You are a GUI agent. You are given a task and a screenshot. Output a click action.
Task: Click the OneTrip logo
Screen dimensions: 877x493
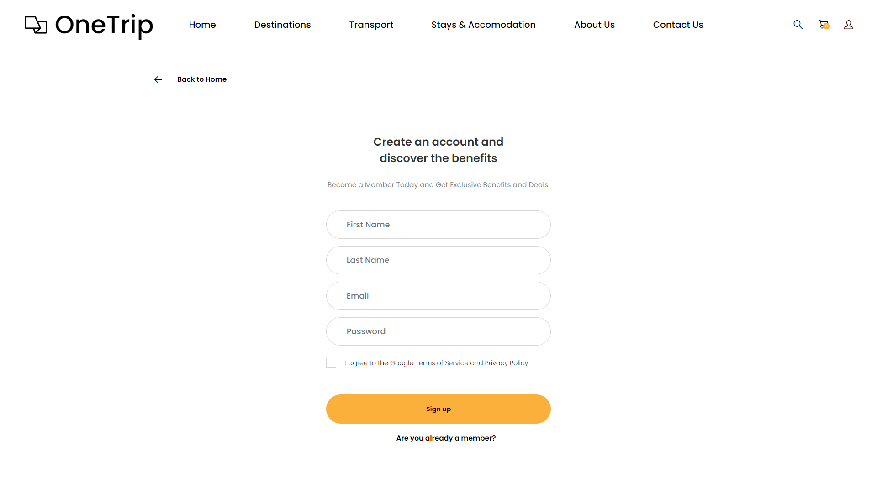(89, 26)
